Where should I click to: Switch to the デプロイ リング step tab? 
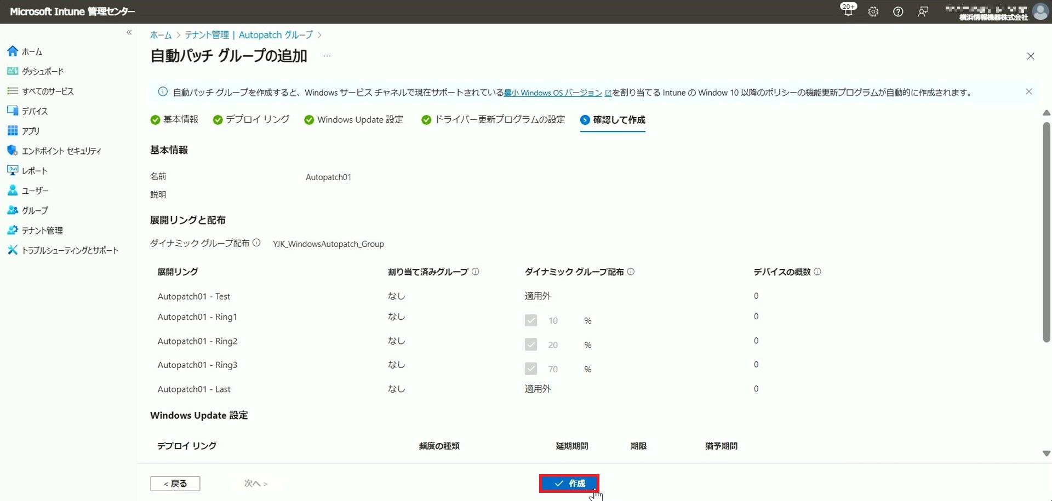point(251,119)
